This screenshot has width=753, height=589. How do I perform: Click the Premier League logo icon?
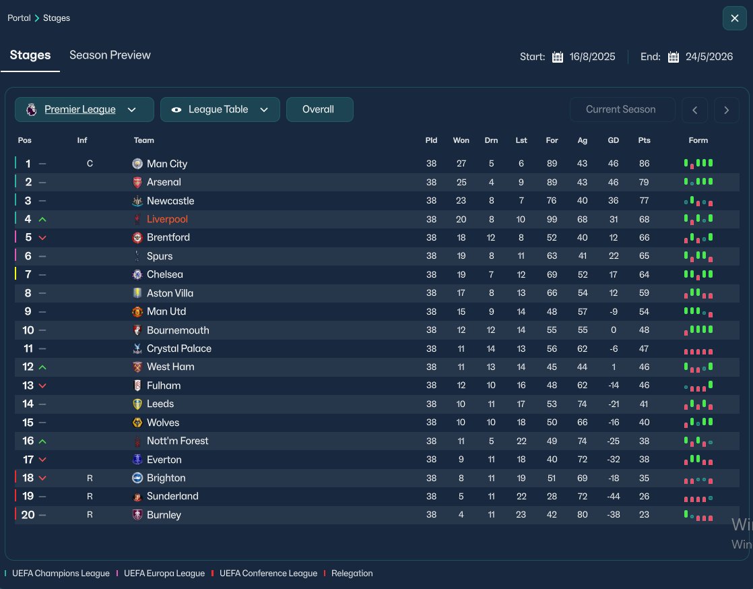32,110
